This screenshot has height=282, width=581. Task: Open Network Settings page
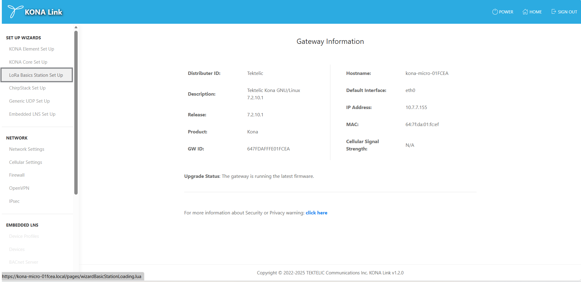pos(27,149)
